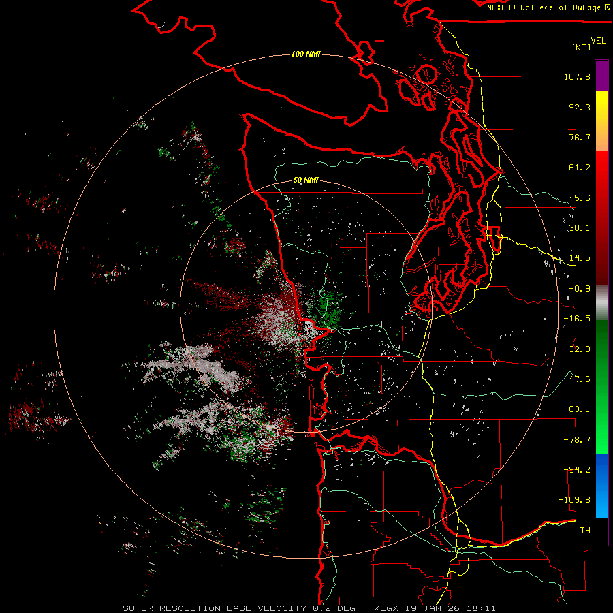613x613 pixels.
Task: Click the 61.2 legend value
Action: click(x=580, y=168)
